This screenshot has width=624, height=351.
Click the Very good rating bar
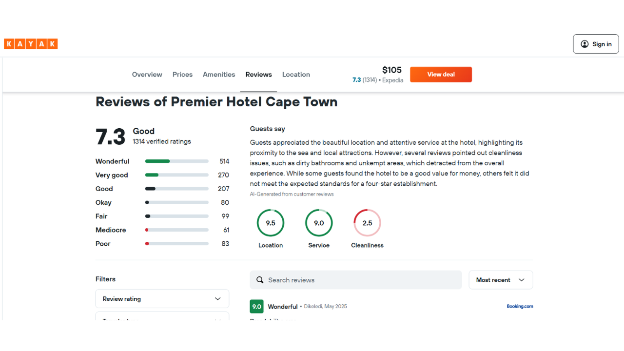point(177,175)
